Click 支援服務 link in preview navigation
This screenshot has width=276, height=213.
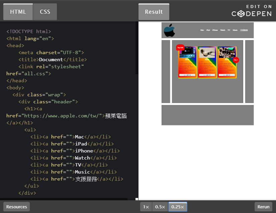coord(244,30)
